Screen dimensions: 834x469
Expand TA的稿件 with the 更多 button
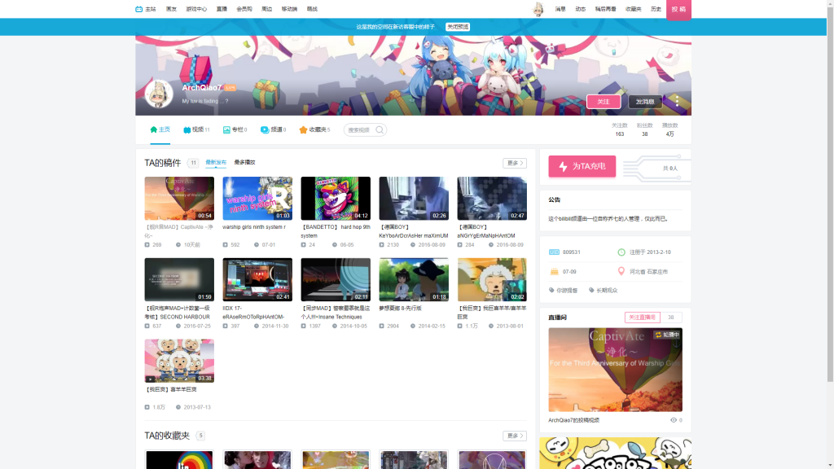pyautogui.click(x=514, y=163)
